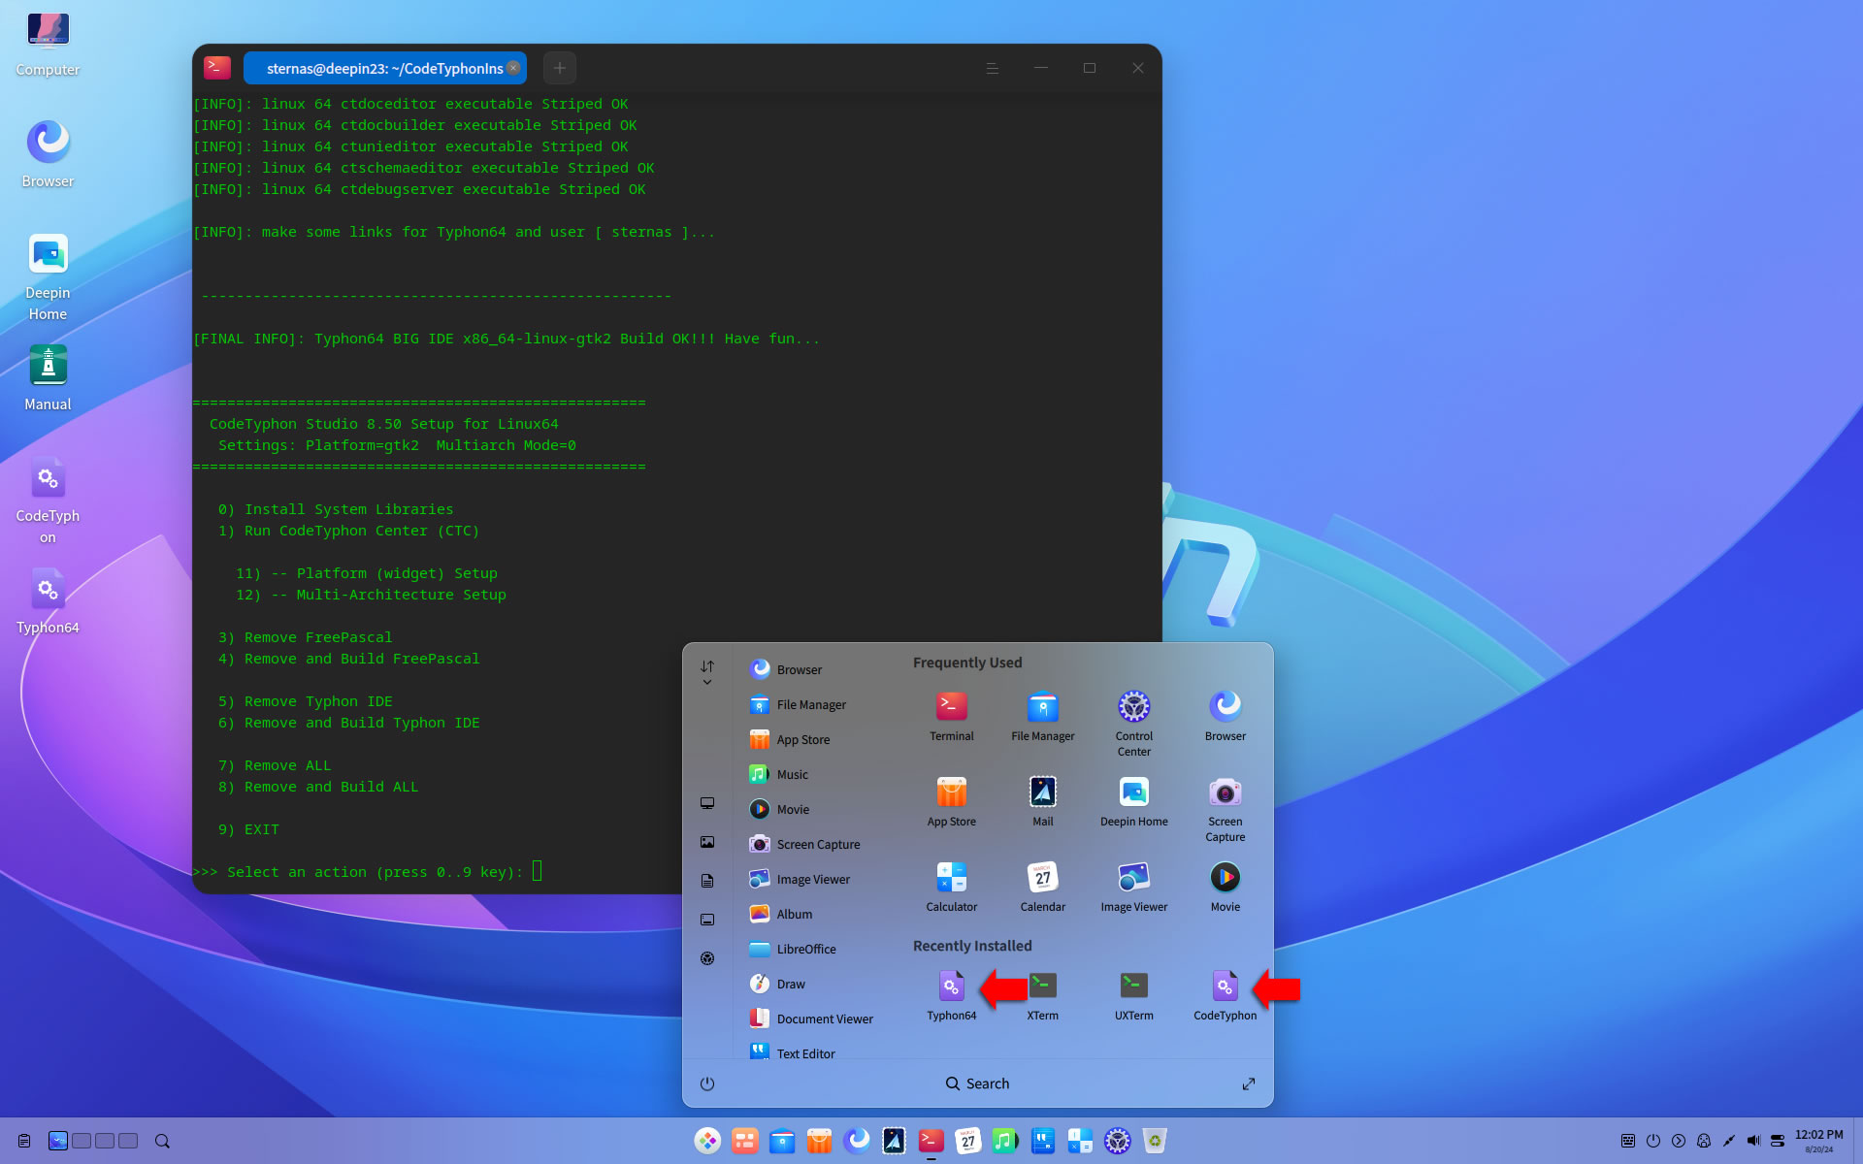Launch Terminal from Frequently Used
1863x1164 pixels.
pyautogui.click(x=951, y=716)
